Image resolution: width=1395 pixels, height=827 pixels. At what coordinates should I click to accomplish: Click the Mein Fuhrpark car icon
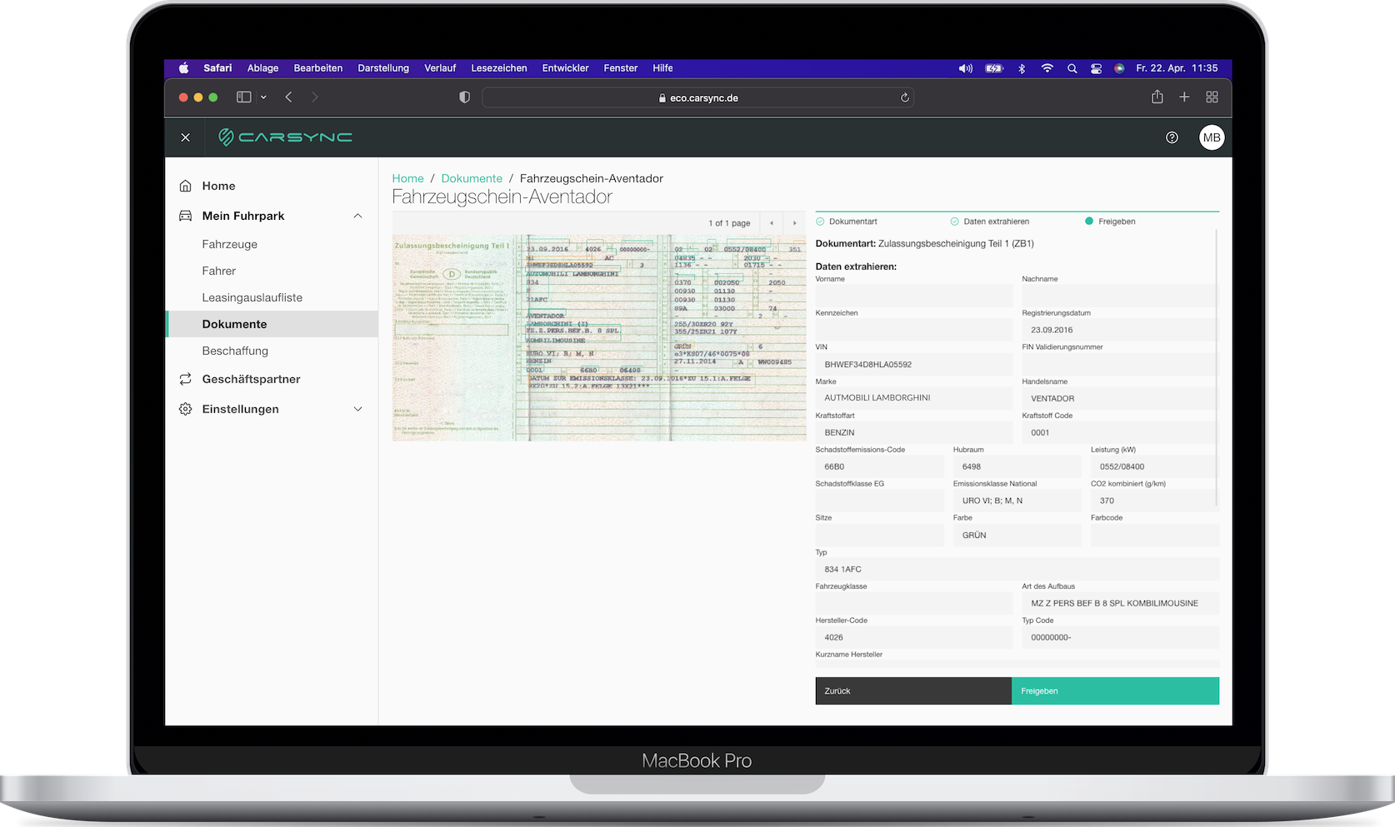186,216
